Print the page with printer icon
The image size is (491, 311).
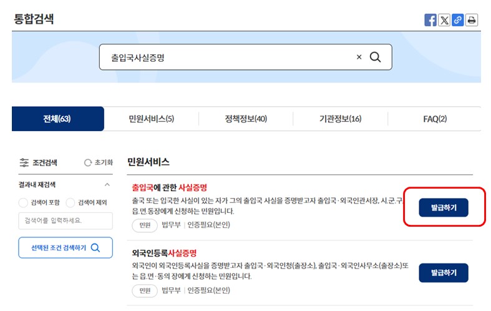[x=471, y=20]
